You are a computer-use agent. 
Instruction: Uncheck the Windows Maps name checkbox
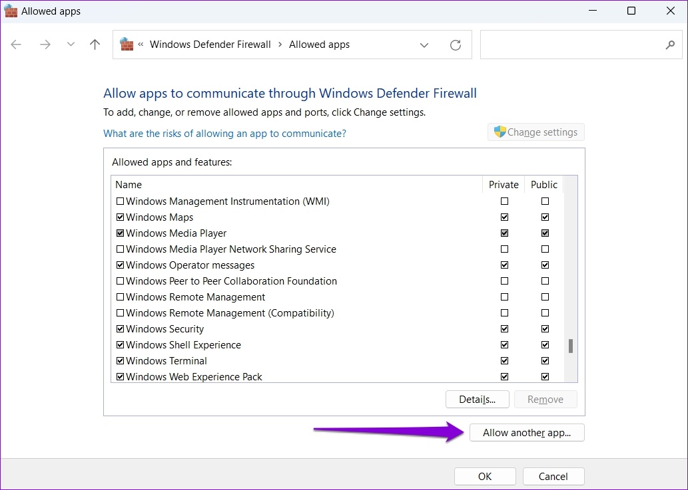tap(121, 217)
